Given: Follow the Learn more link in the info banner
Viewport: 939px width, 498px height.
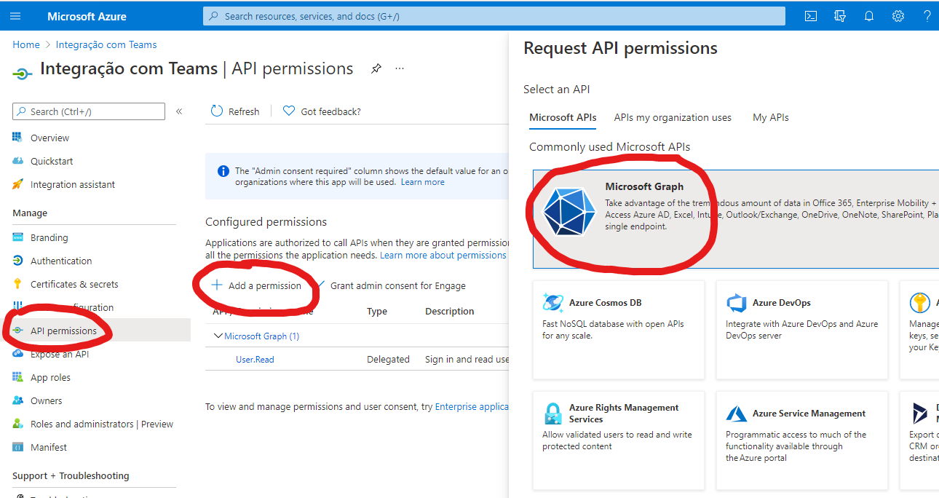Looking at the screenshot, I should (422, 182).
